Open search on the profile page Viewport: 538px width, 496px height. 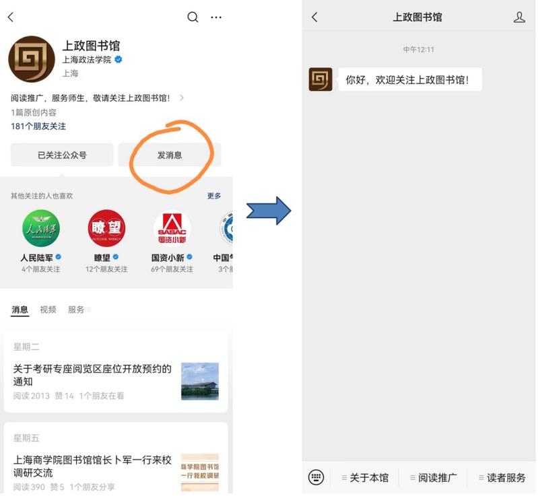click(193, 17)
